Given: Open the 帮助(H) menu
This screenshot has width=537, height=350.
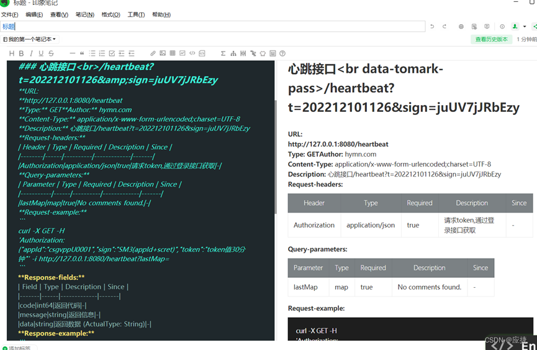Looking at the screenshot, I should (161, 15).
